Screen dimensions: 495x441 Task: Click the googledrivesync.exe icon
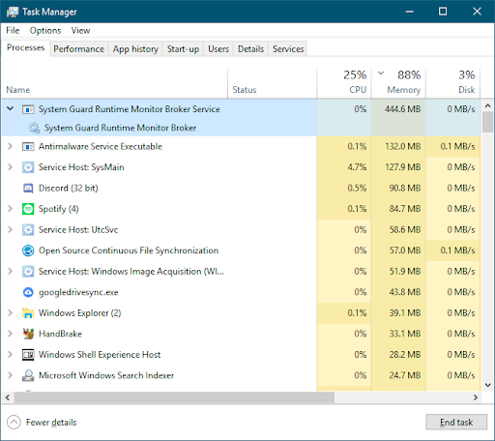[28, 292]
